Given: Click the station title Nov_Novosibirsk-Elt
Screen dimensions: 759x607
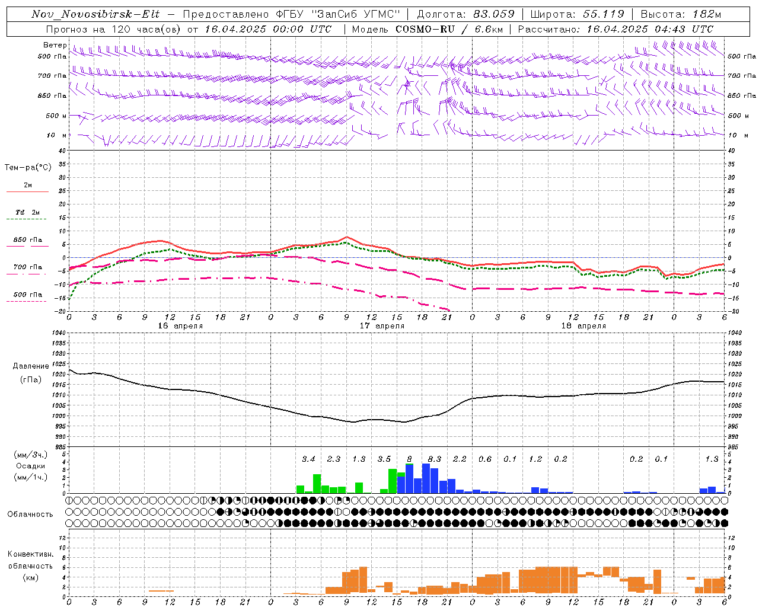Looking at the screenshot, I should coord(95,14).
